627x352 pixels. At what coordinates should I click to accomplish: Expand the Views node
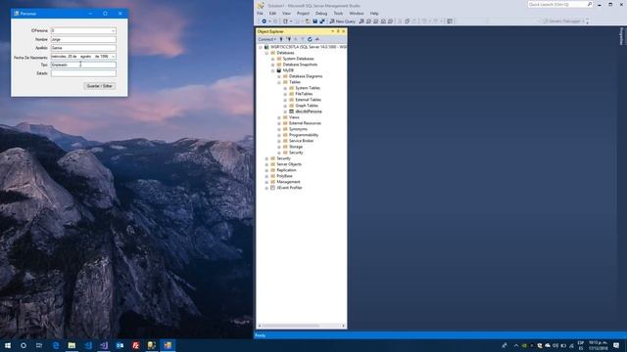[279, 117]
